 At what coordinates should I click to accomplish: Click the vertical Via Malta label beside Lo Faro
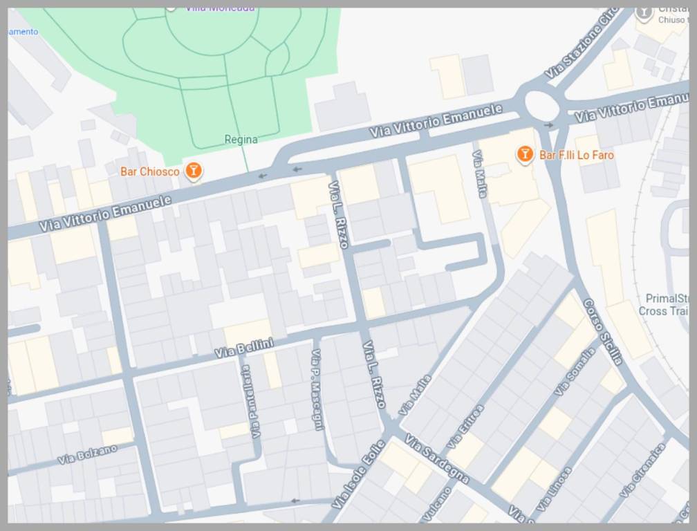[479, 174]
